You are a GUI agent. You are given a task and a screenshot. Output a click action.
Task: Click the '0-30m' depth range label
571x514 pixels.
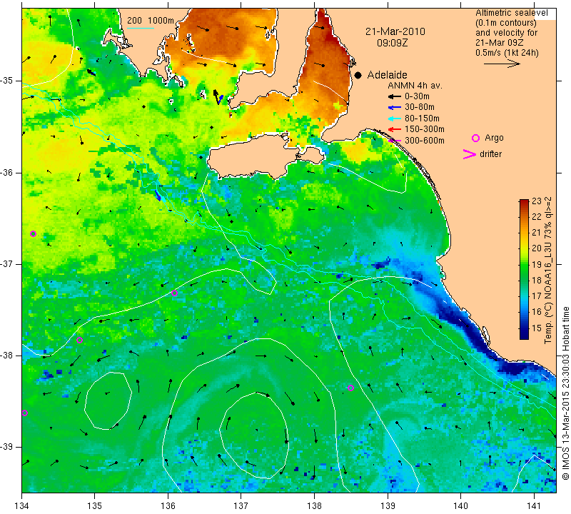[417, 96]
